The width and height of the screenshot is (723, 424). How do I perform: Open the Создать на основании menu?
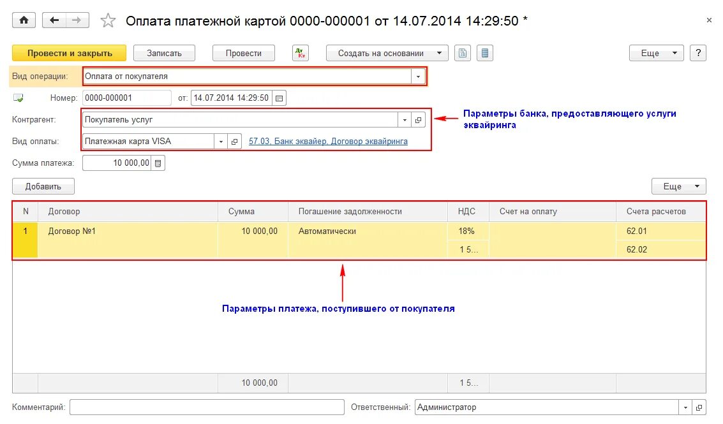coord(387,52)
